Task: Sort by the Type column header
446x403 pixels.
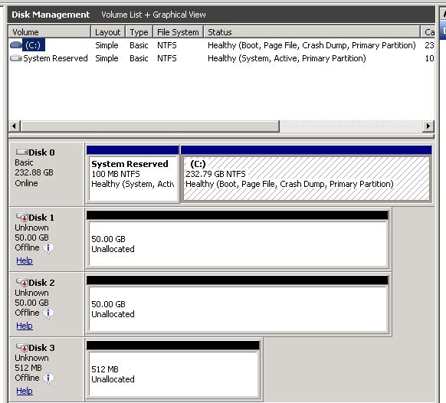Action: (139, 32)
